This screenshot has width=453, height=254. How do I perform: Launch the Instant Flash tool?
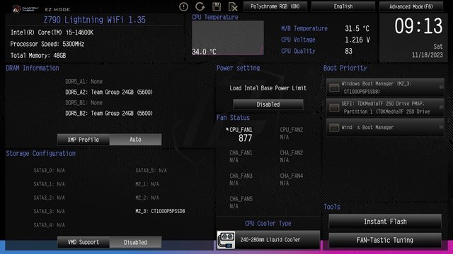point(385,222)
